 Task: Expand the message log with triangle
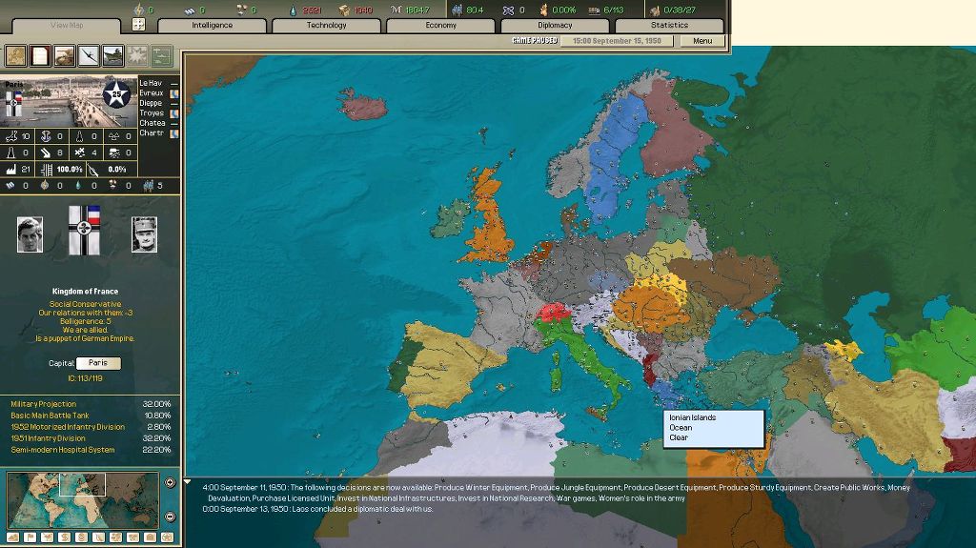(188, 481)
